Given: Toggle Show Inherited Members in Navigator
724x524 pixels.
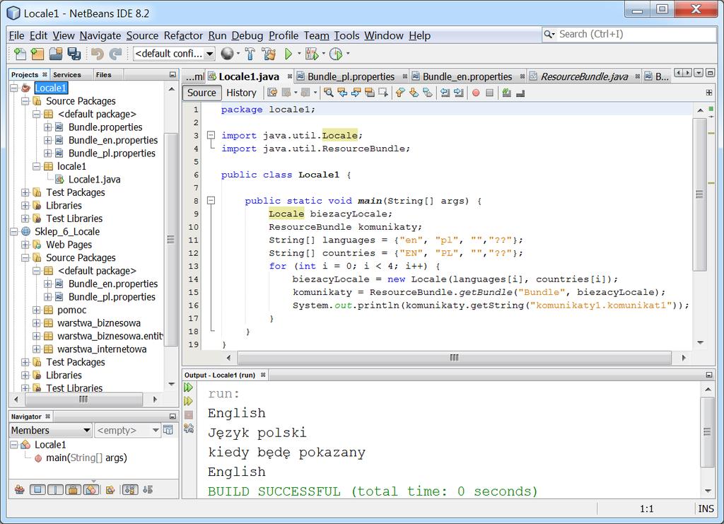Looking at the screenshot, I should 19,489.
